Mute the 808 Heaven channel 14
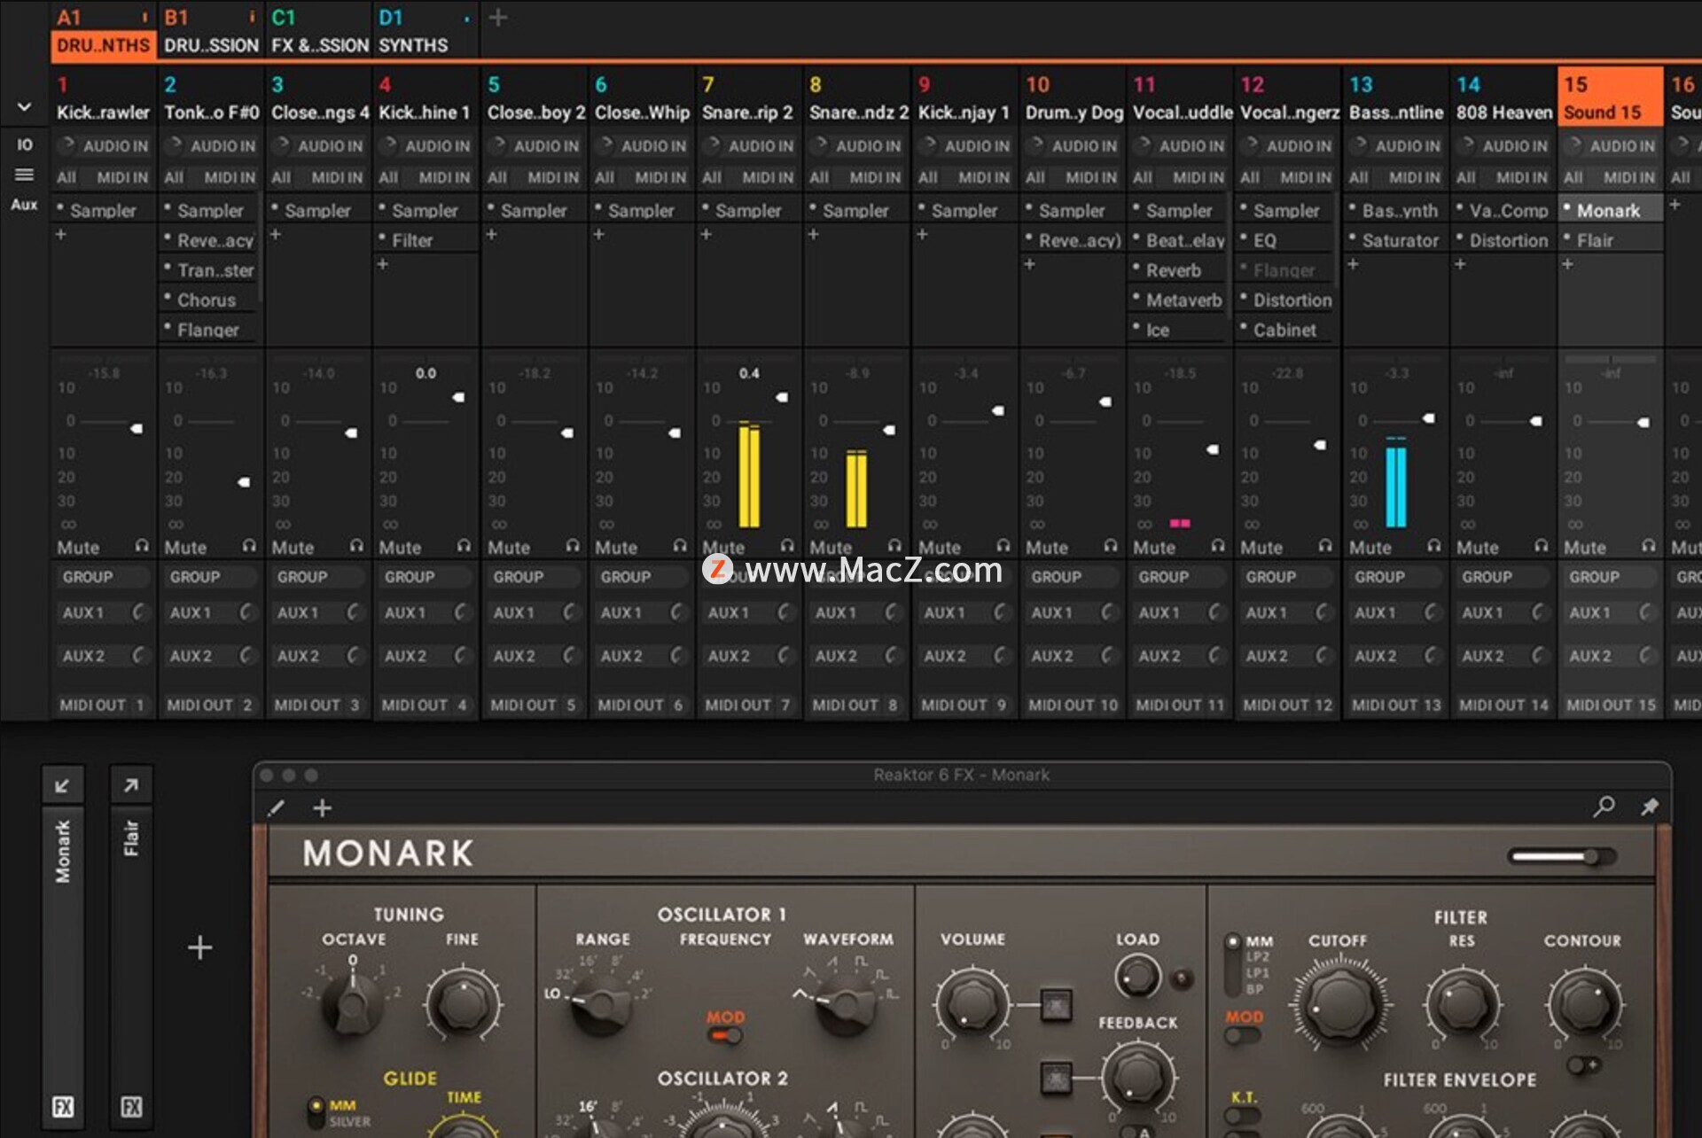Screen dimensions: 1702x1138 click(x=1478, y=548)
